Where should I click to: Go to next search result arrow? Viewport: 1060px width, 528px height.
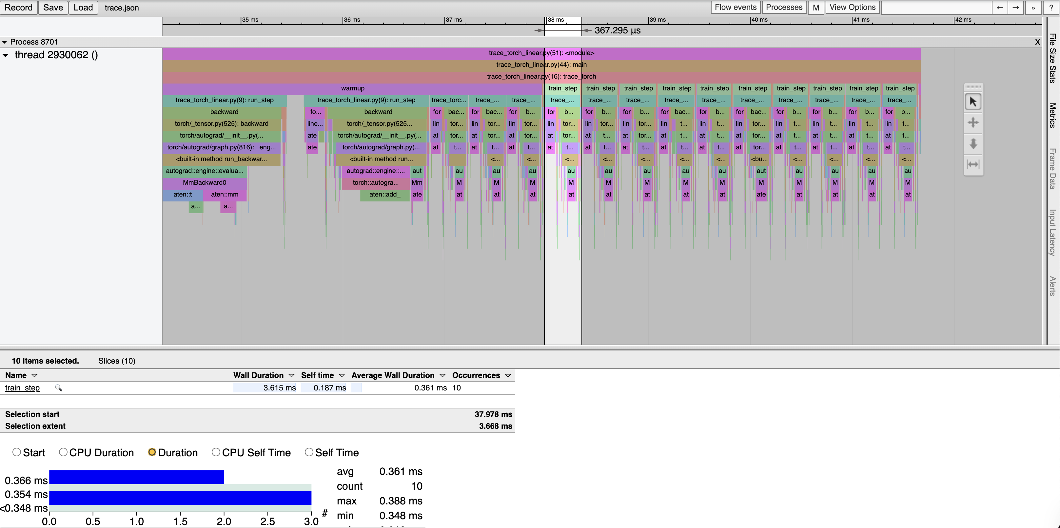pos(1015,8)
